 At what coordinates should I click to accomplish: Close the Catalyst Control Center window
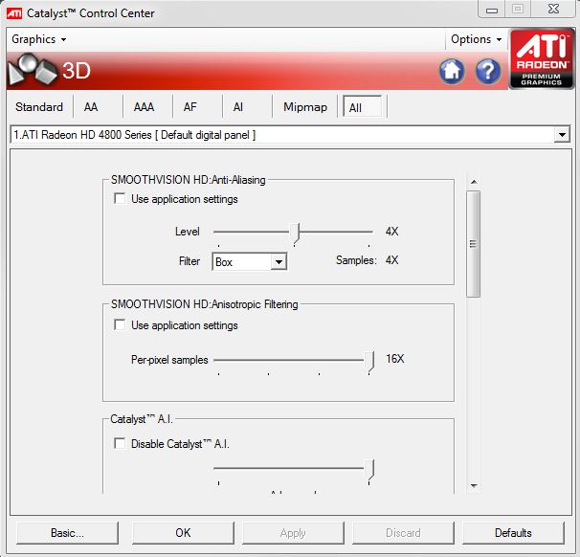point(553,10)
